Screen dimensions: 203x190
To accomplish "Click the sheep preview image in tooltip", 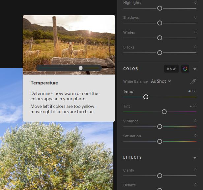I will (69, 45).
